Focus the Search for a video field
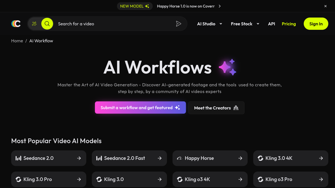 coord(114,24)
